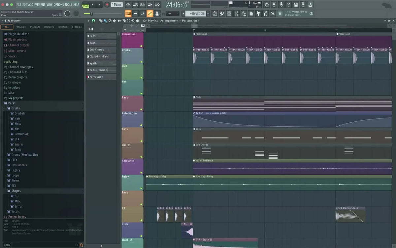The height and width of the screenshot is (248, 396).
Task: Mute the Automation track via its green dot
Action: pos(141,125)
